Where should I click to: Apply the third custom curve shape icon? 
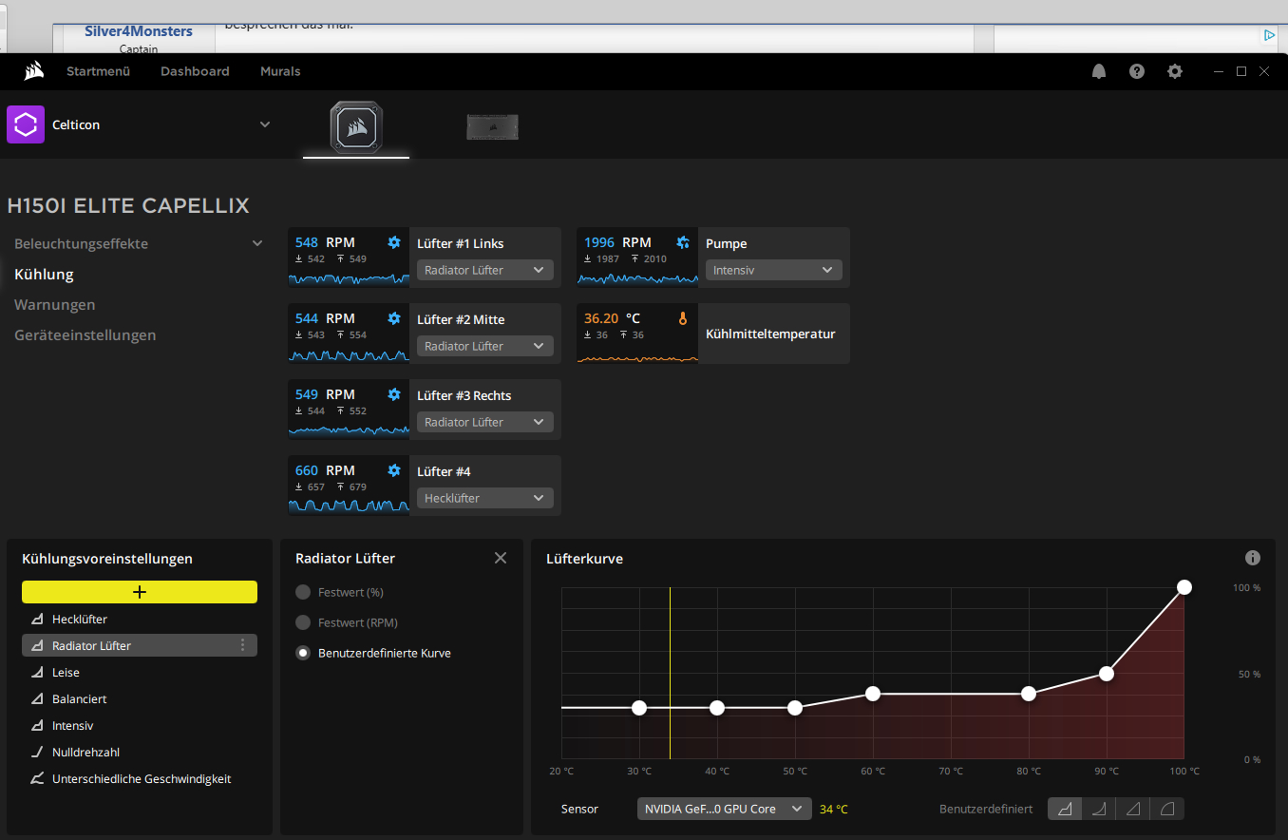[1133, 809]
